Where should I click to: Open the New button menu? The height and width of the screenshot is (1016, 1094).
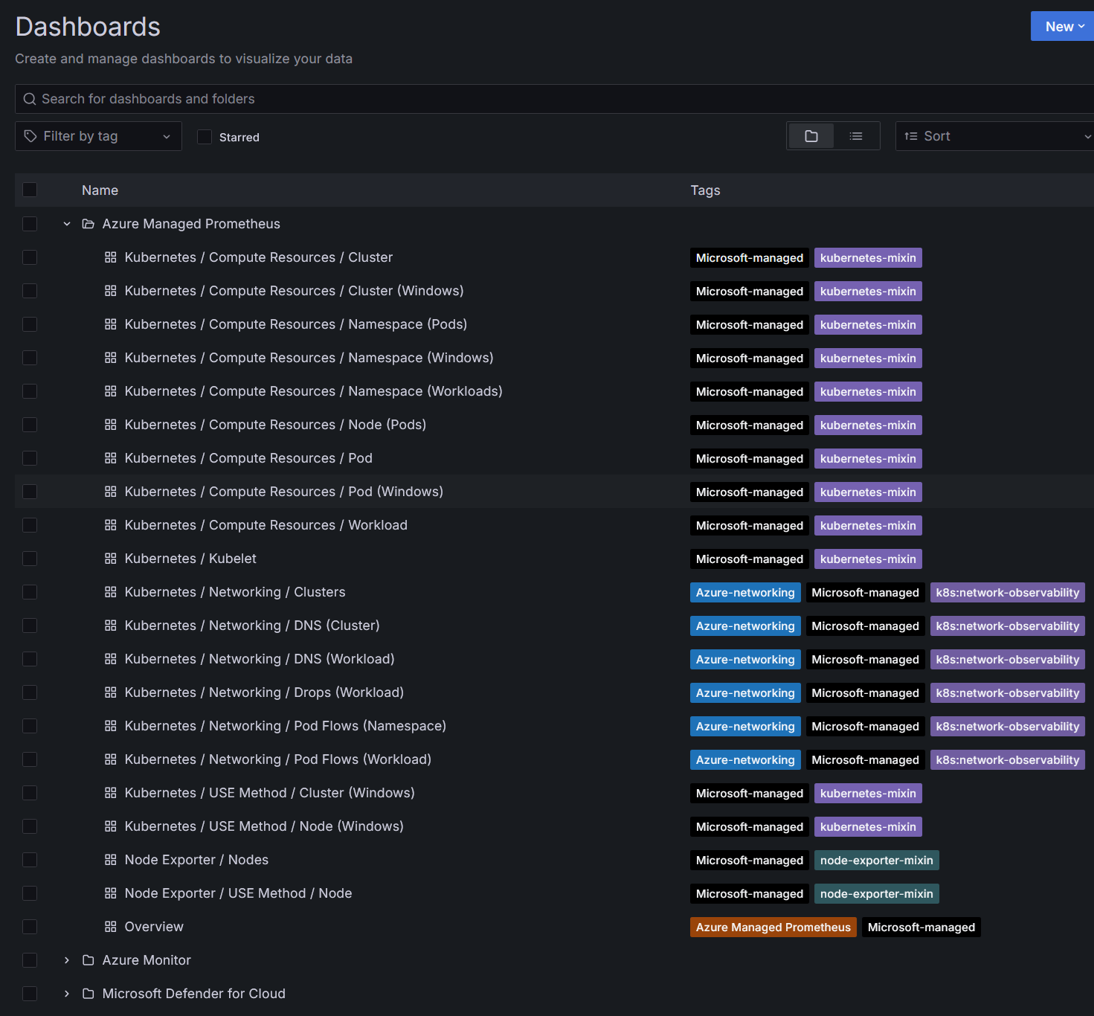pyautogui.click(x=1062, y=26)
